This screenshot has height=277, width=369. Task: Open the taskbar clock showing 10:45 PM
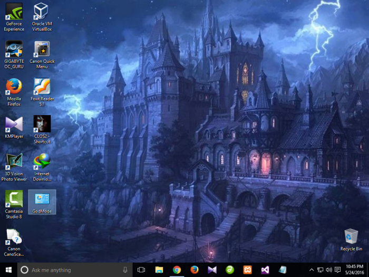tap(354, 270)
